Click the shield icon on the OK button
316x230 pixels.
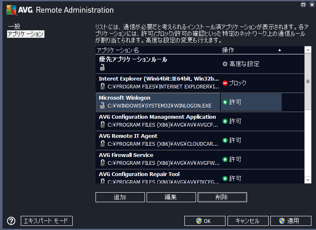pyautogui.click(x=199, y=221)
